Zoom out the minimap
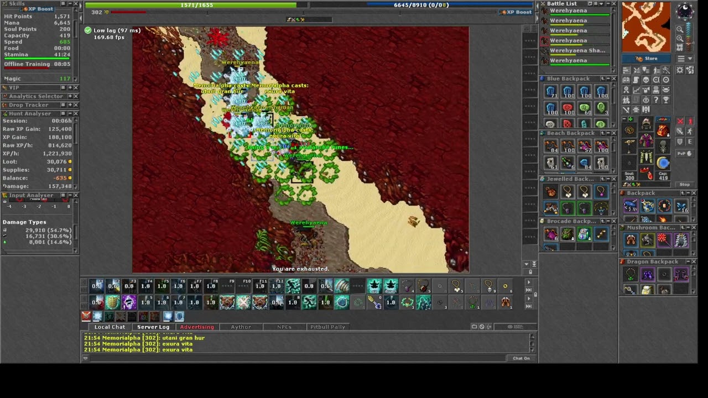The image size is (708, 398). click(680, 29)
